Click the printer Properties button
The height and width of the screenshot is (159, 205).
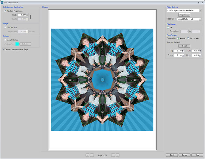tap(184, 15)
